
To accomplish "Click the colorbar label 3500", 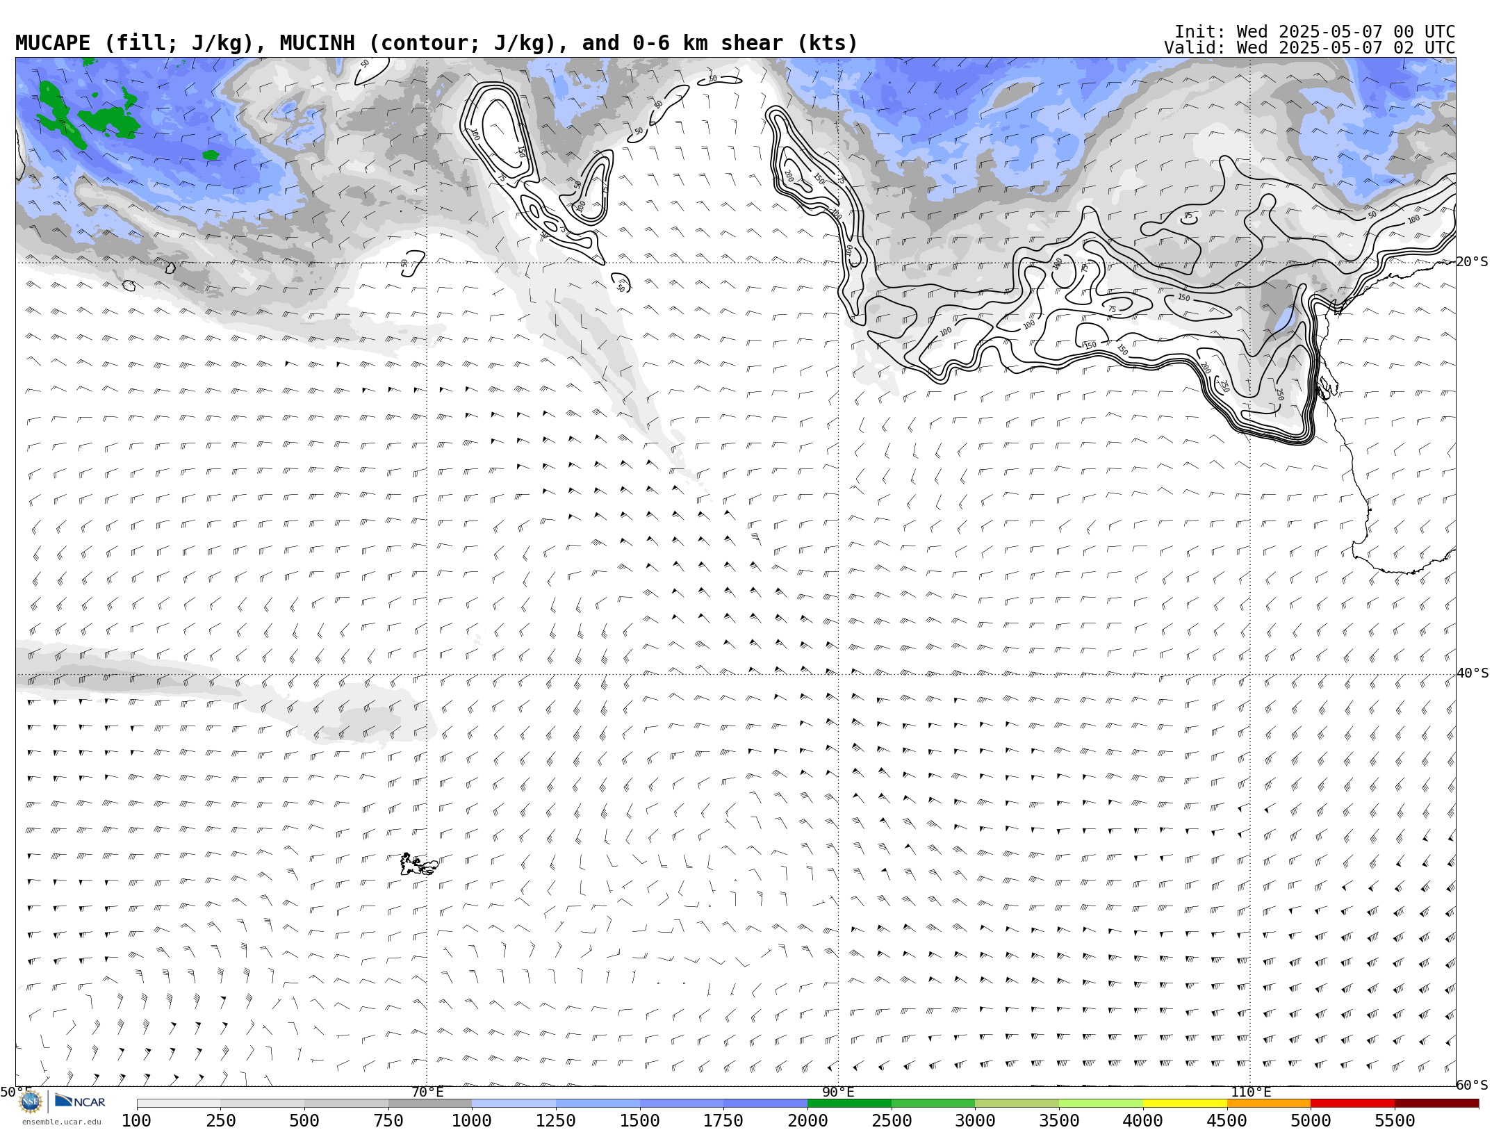I will click(x=1059, y=1121).
